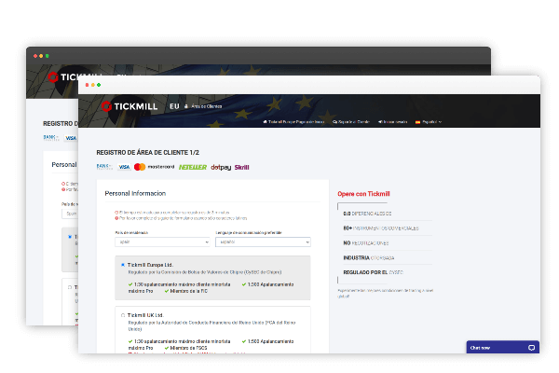Viewport: 559px width, 373px height.
Task: Expand the Español language selector in the header
Action: click(429, 122)
